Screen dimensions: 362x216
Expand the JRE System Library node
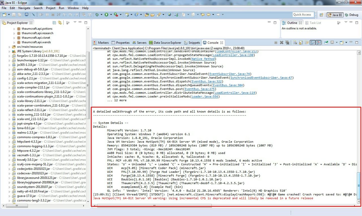coord(10,51)
